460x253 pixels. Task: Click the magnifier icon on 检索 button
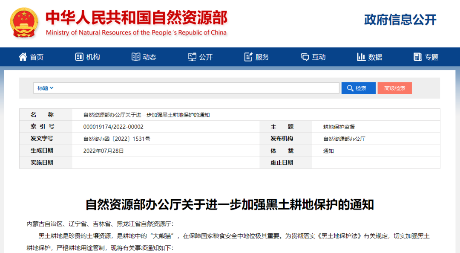[351, 88]
